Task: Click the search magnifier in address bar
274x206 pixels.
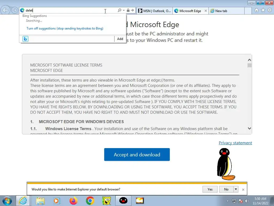Action: (x=119, y=10)
